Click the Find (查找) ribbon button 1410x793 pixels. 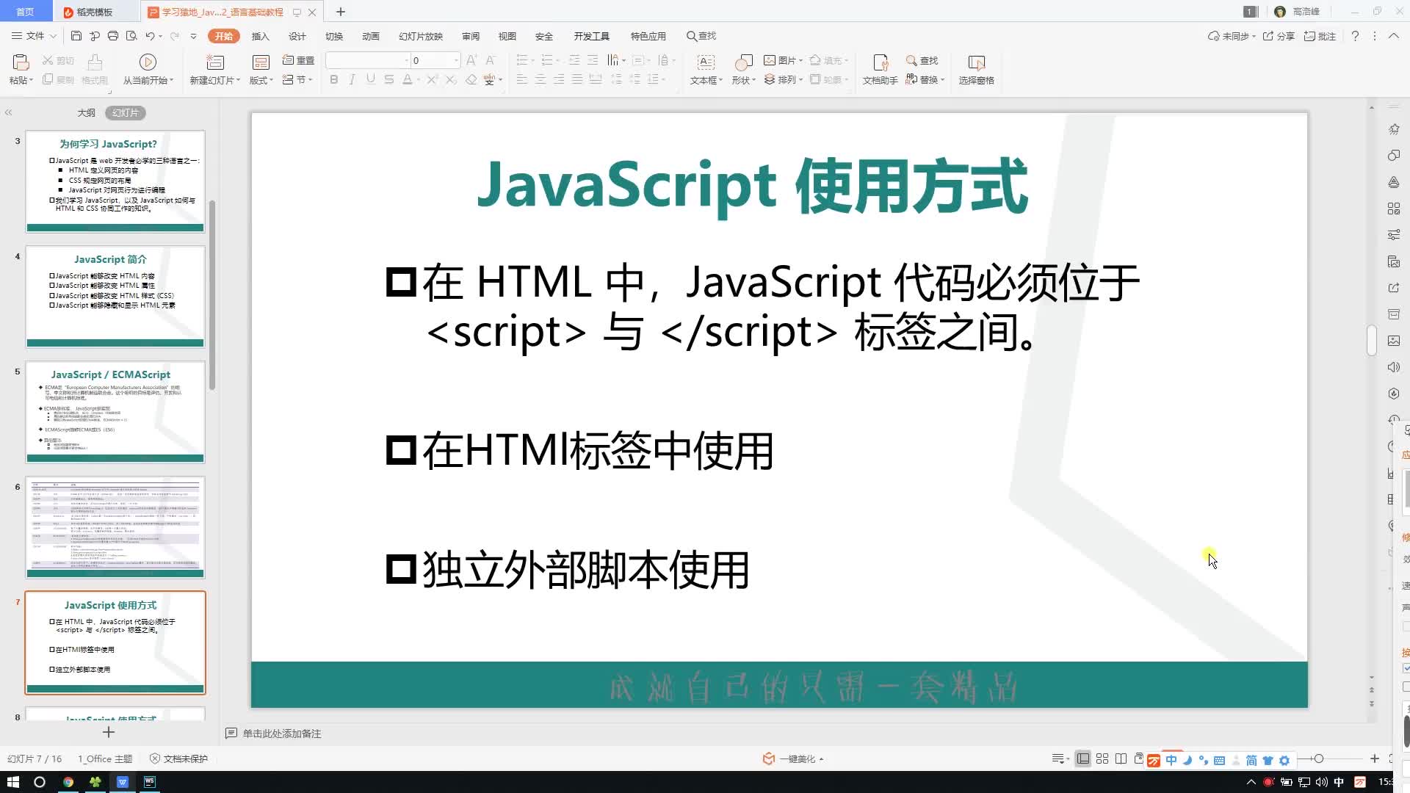click(922, 60)
